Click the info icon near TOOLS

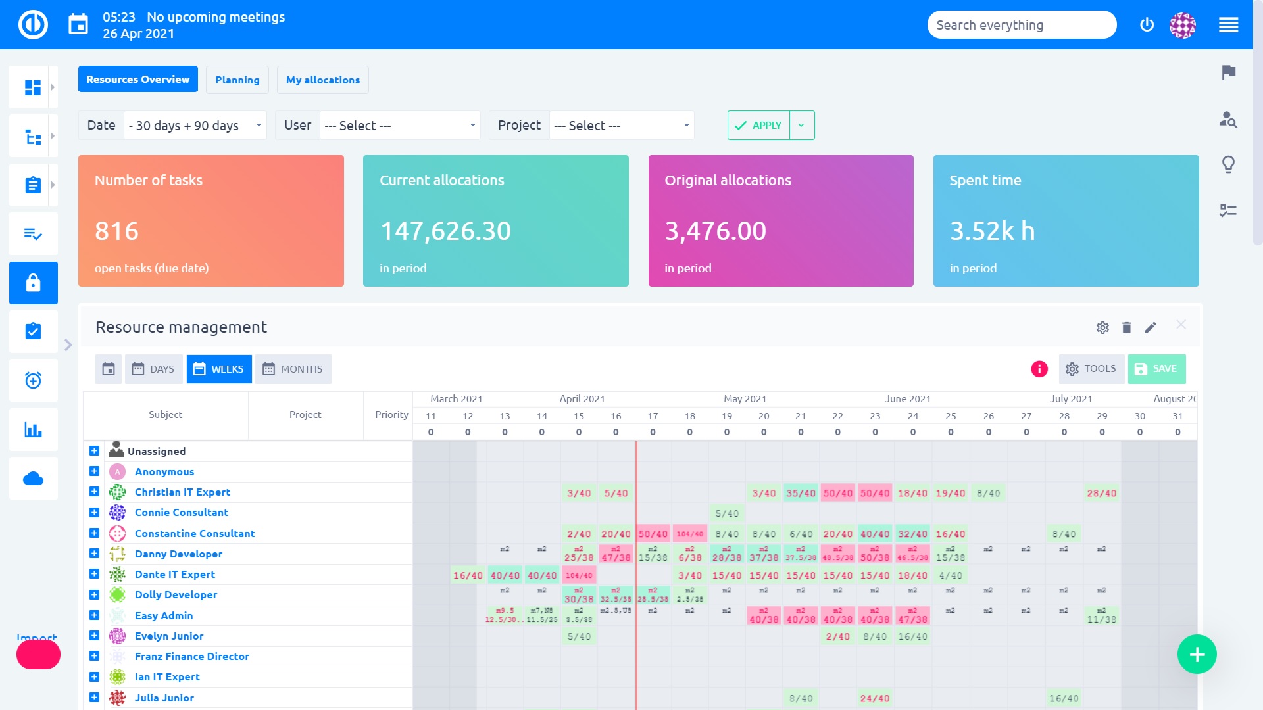point(1040,368)
